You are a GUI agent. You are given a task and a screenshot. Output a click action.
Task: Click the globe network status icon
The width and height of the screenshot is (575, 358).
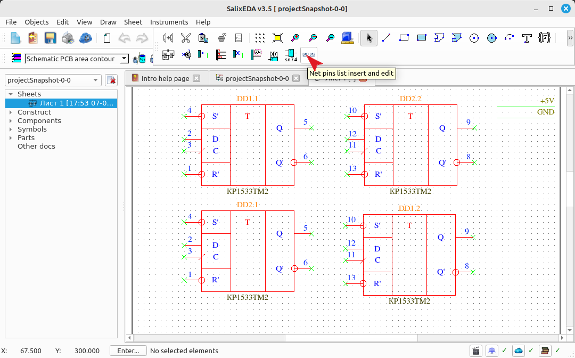pyautogui.click(x=492, y=351)
